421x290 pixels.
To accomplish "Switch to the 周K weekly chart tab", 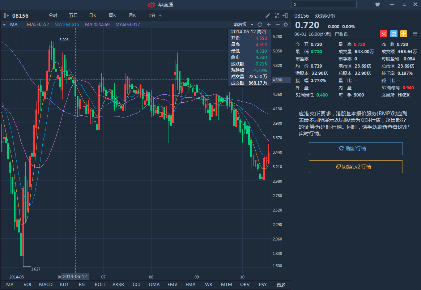I will 112,16.
